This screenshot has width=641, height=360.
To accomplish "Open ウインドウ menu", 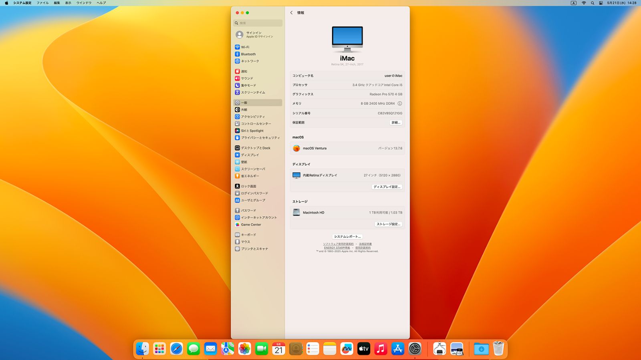I will (84, 3).
